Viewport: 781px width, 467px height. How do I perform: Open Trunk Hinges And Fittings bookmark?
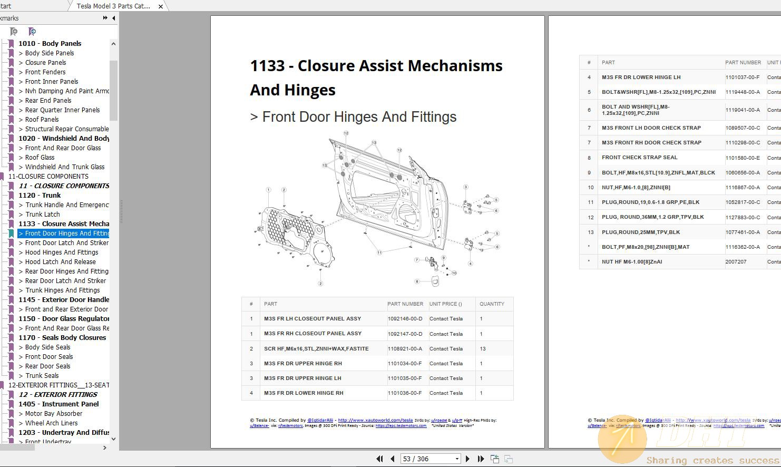pos(59,290)
